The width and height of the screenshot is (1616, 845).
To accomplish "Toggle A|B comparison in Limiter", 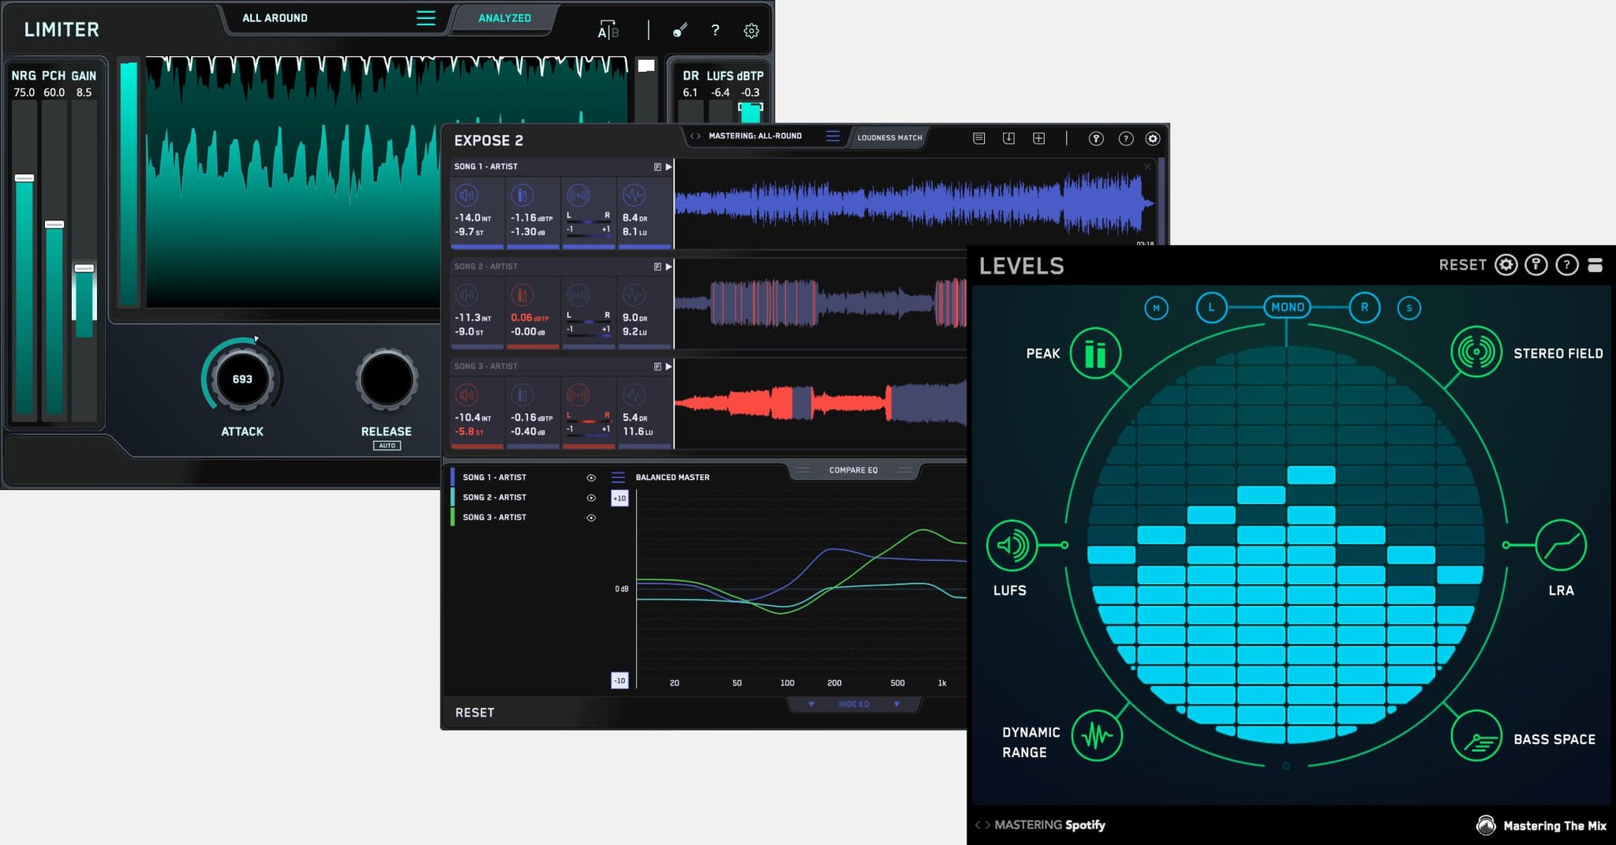I will pos(608,31).
